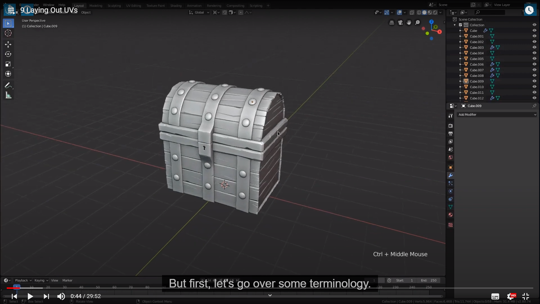Uncheck the Collection checkbox in outliner
Screen dimensions: 540x304
(x=460, y=25)
